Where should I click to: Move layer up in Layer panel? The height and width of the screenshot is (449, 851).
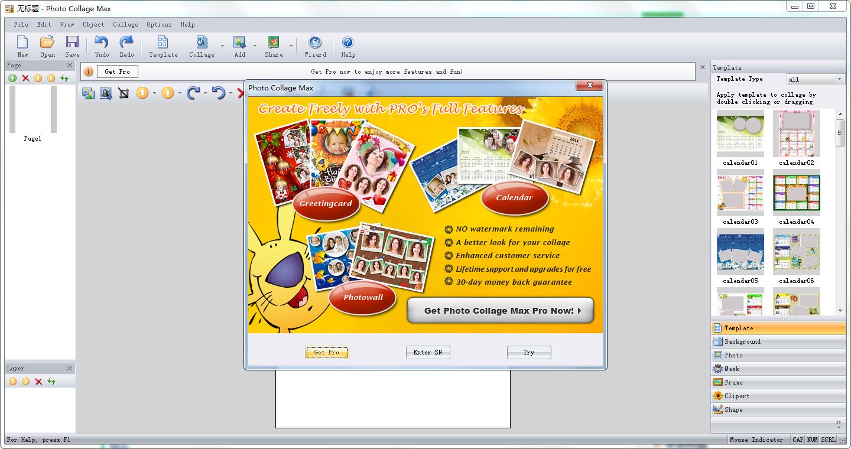pos(12,382)
